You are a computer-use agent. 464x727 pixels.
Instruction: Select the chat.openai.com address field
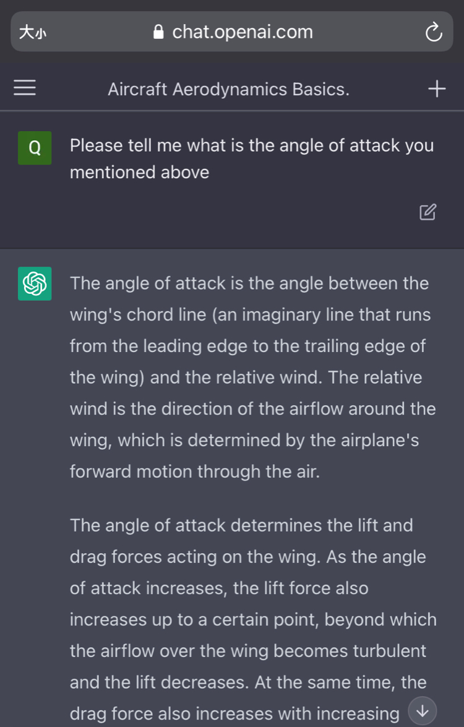pyautogui.click(x=232, y=32)
